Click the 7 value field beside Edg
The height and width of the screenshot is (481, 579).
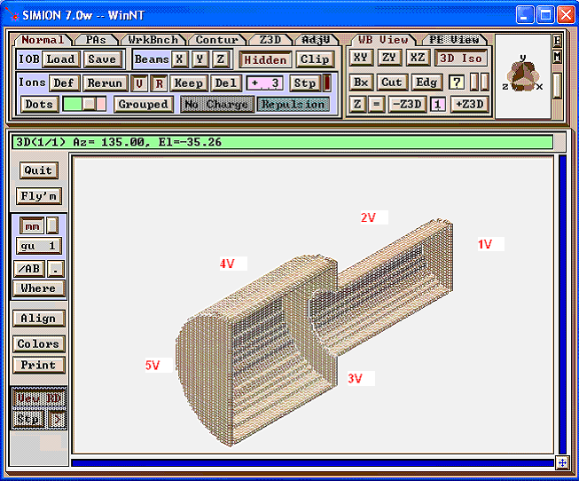(457, 82)
